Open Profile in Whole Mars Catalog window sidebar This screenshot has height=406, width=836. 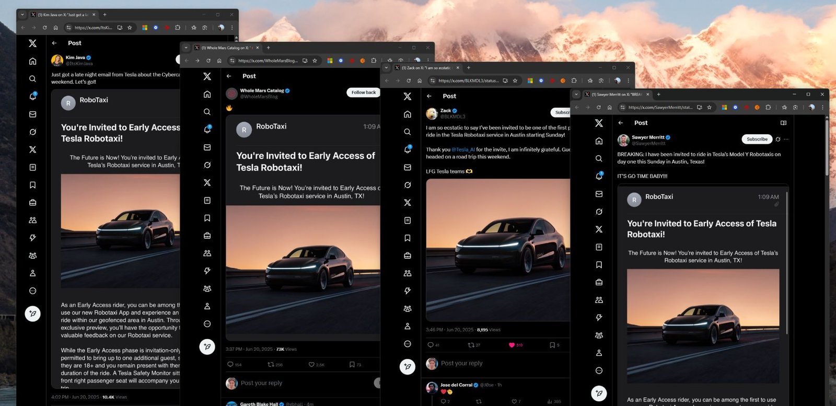click(x=207, y=306)
